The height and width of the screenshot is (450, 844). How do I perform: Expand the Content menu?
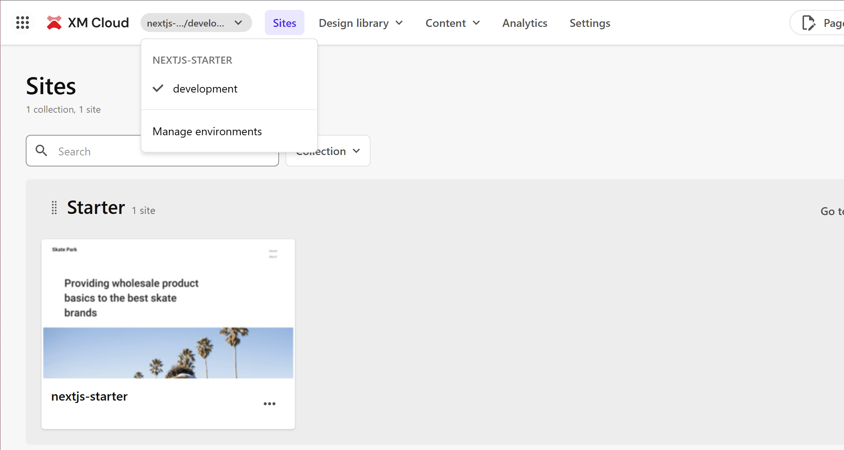452,23
